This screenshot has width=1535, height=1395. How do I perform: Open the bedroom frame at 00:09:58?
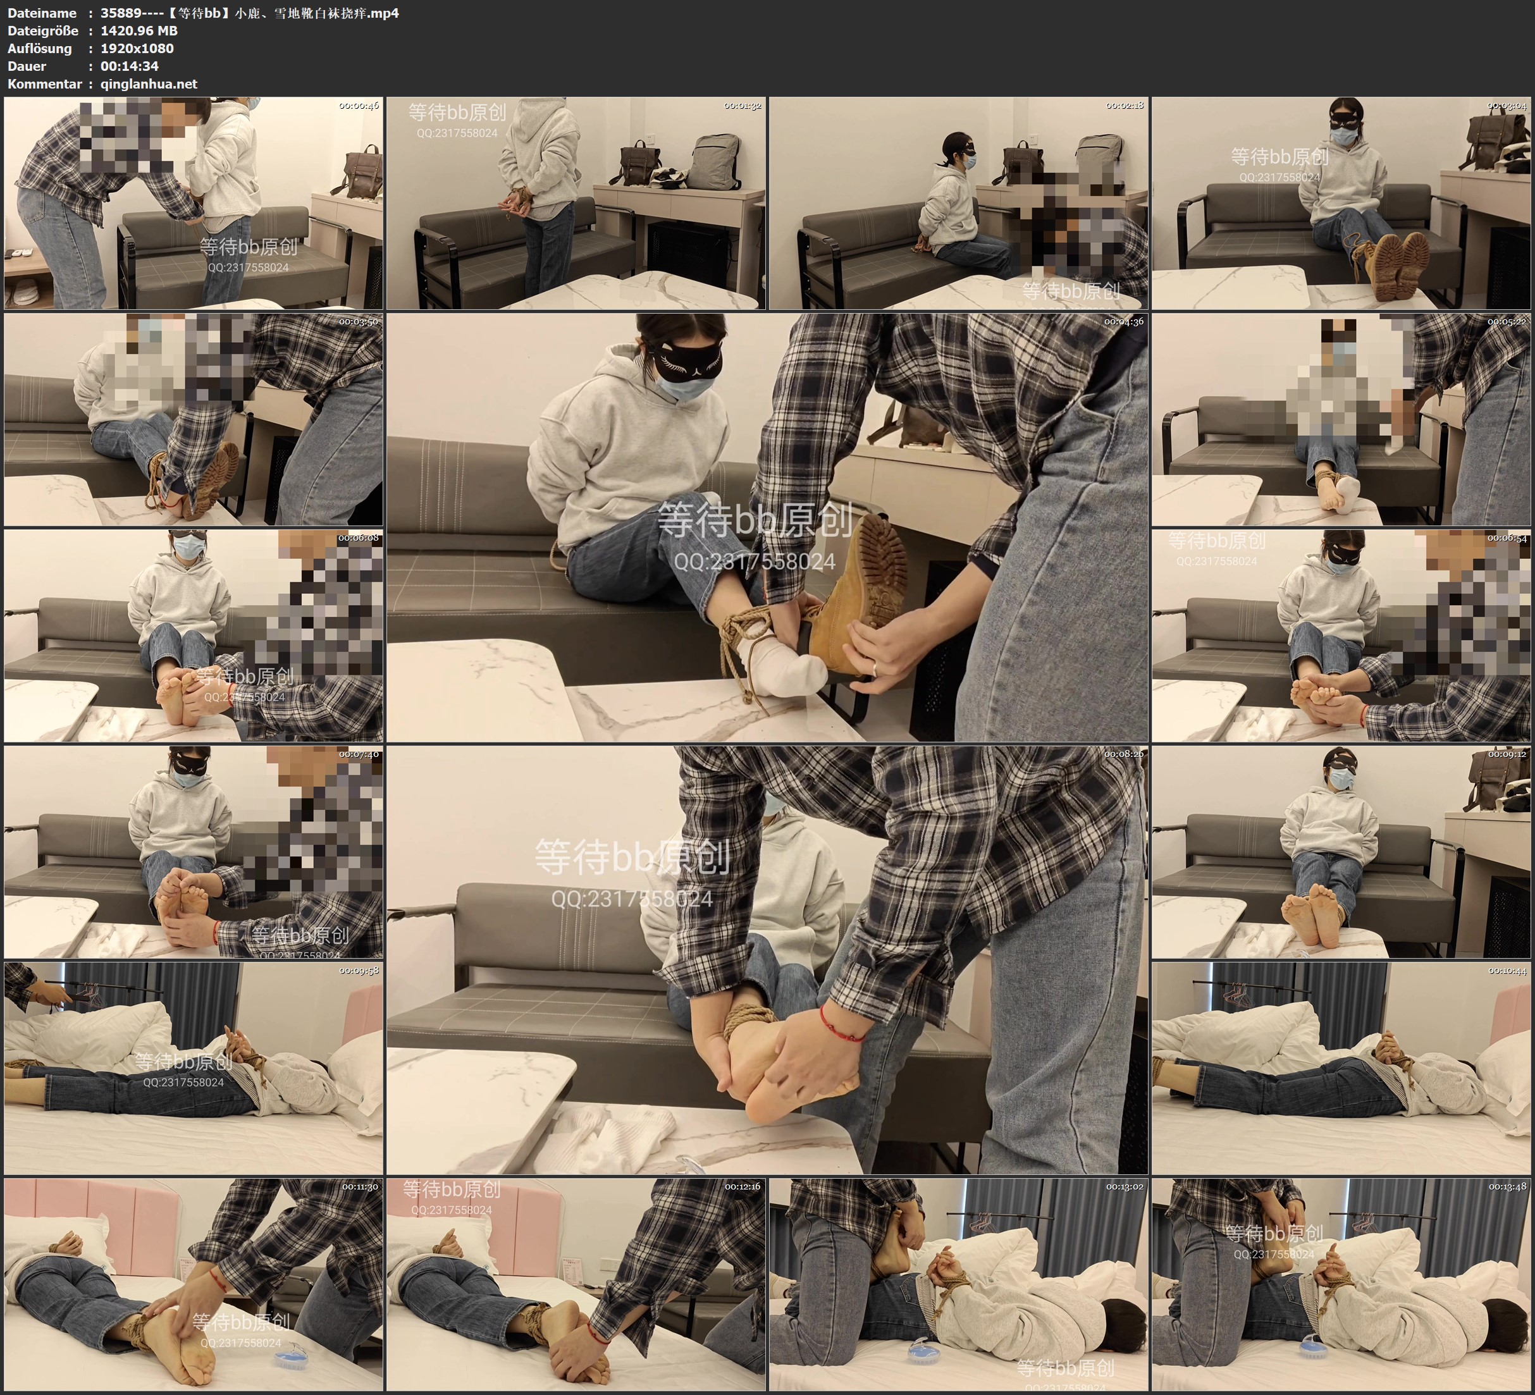coord(194,1068)
